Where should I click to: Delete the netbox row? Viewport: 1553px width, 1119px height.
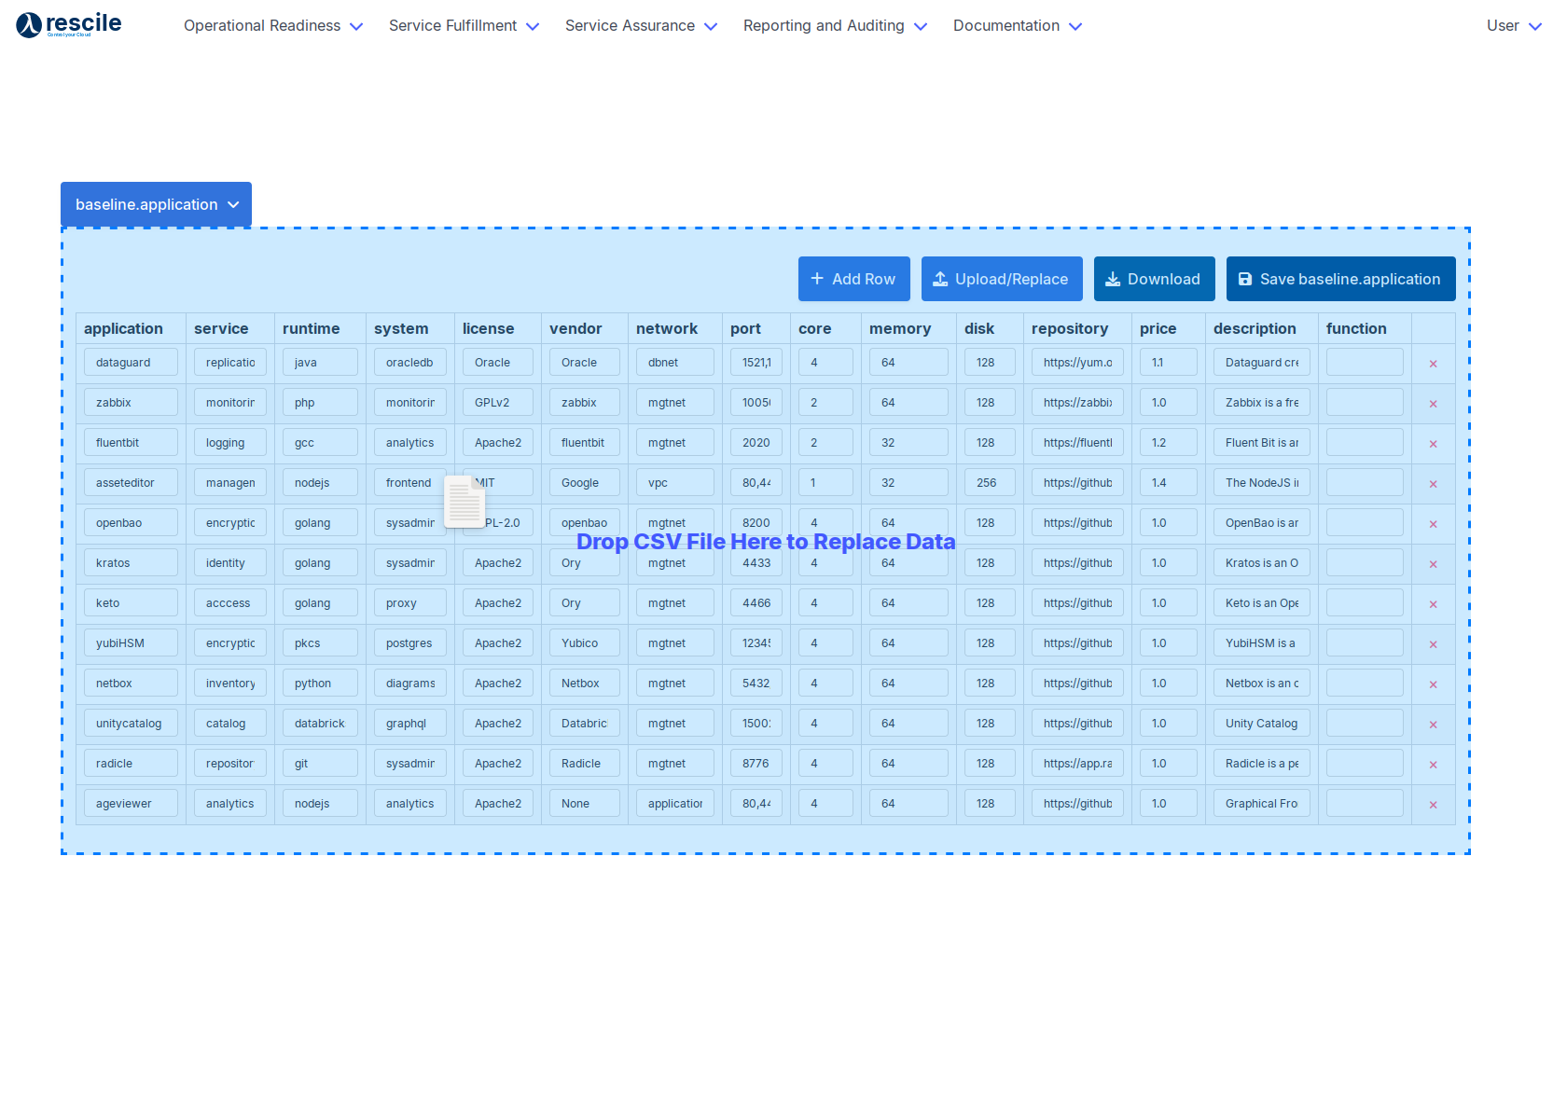(1433, 684)
